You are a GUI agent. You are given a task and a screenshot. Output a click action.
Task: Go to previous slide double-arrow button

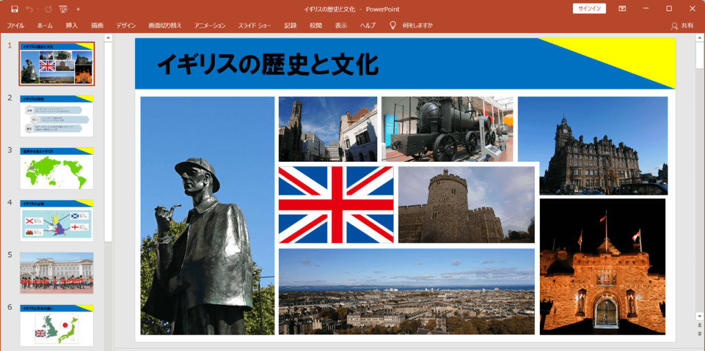[x=699, y=325]
